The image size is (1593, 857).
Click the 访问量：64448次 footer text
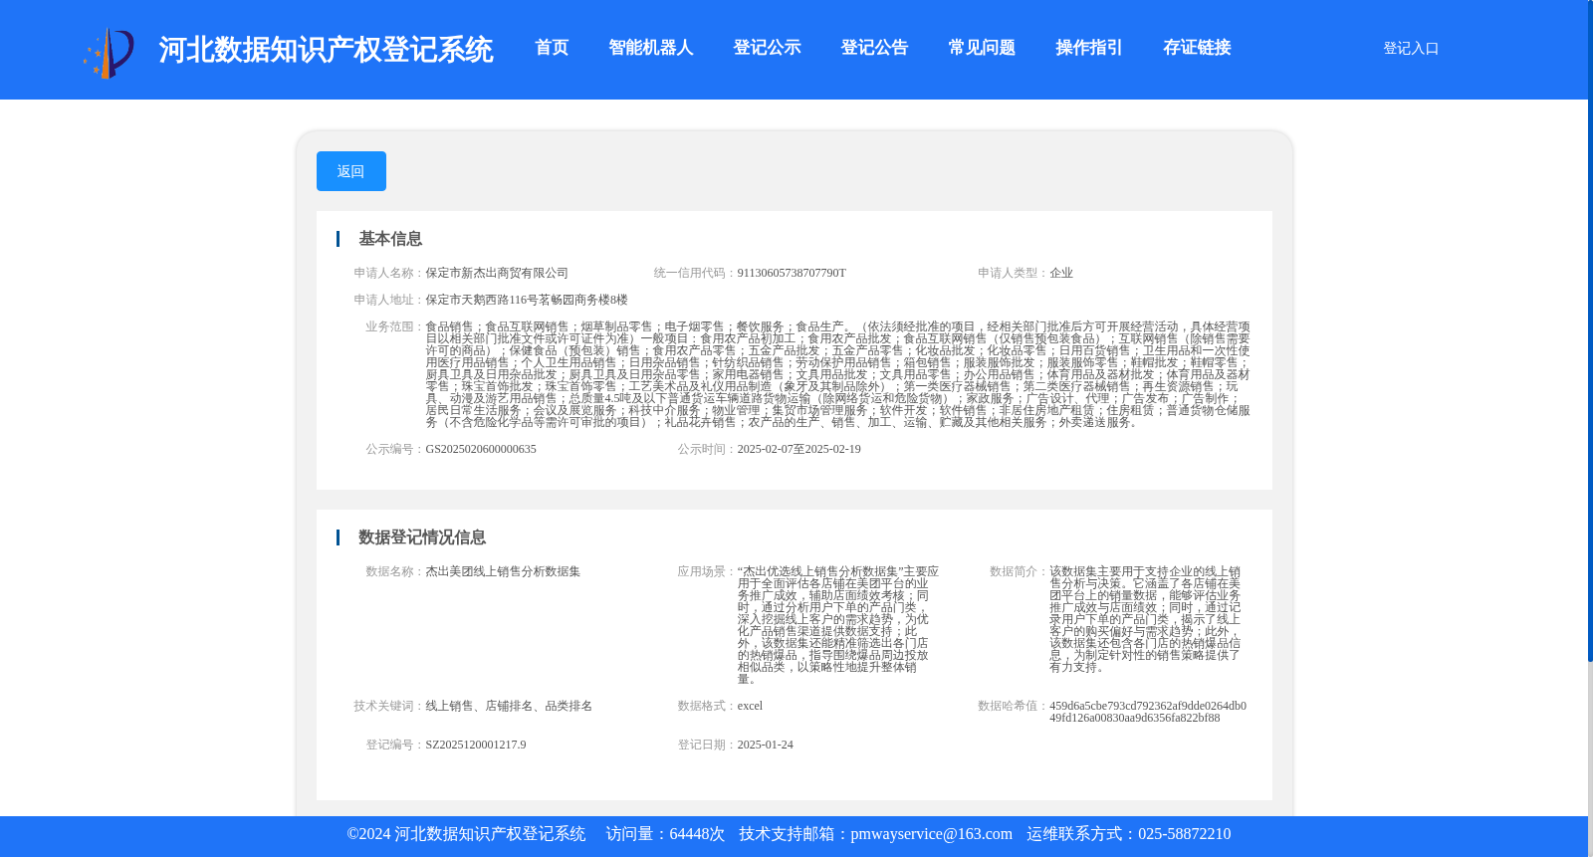(x=665, y=834)
